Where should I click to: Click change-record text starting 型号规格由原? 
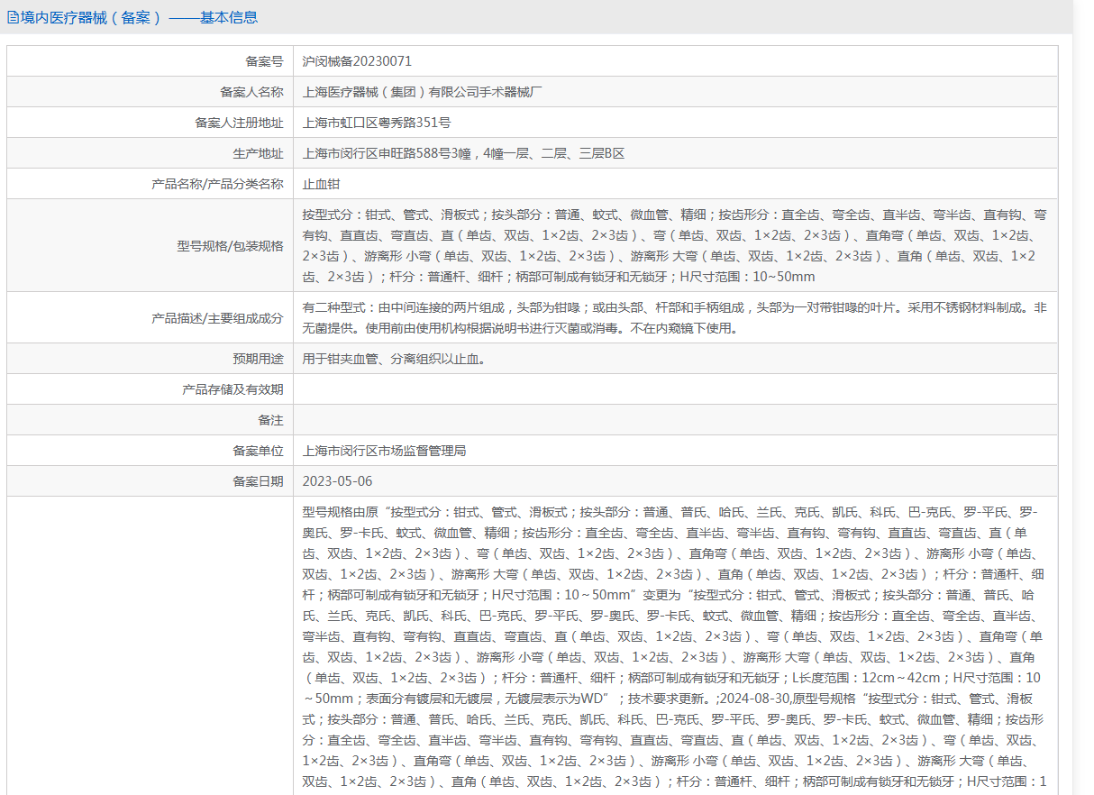pyautogui.click(x=675, y=646)
